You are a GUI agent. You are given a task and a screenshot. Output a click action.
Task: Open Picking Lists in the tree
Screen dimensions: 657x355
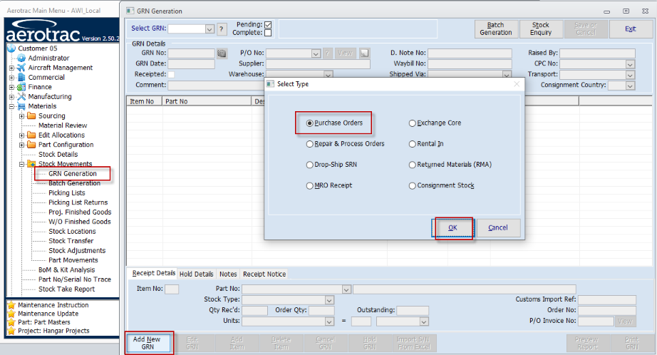[66, 192]
